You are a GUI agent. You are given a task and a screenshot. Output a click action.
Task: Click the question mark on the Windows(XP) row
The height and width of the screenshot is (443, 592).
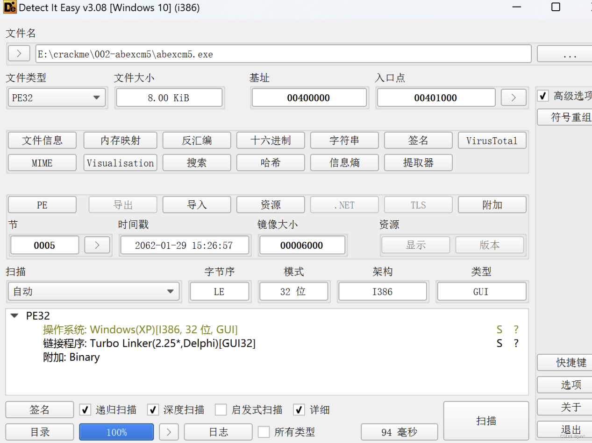[516, 330]
